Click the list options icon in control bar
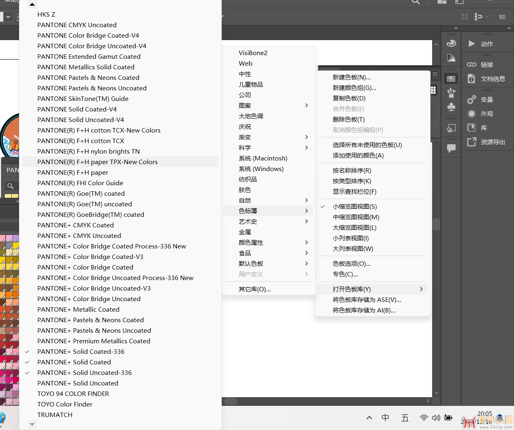 point(502,17)
